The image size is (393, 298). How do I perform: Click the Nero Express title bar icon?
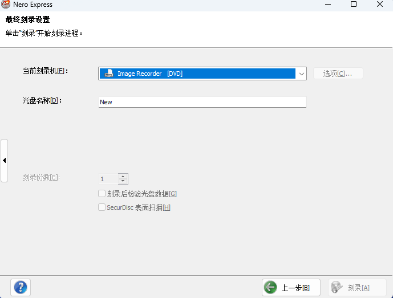pyautogui.click(x=6, y=5)
